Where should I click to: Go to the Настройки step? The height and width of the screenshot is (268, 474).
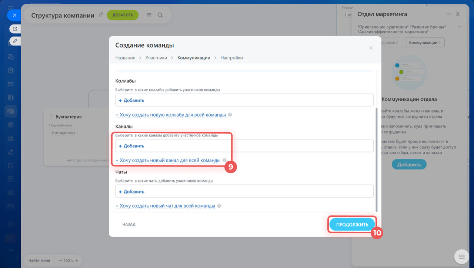click(231, 58)
